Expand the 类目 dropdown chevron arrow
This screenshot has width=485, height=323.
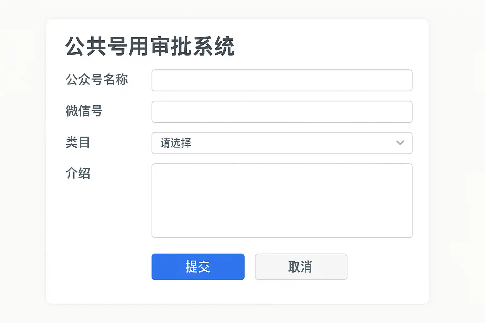pyautogui.click(x=400, y=143)
